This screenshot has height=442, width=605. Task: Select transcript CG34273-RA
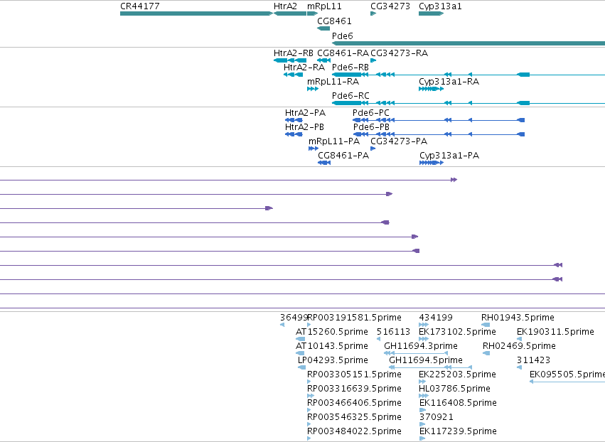(399, 53)
